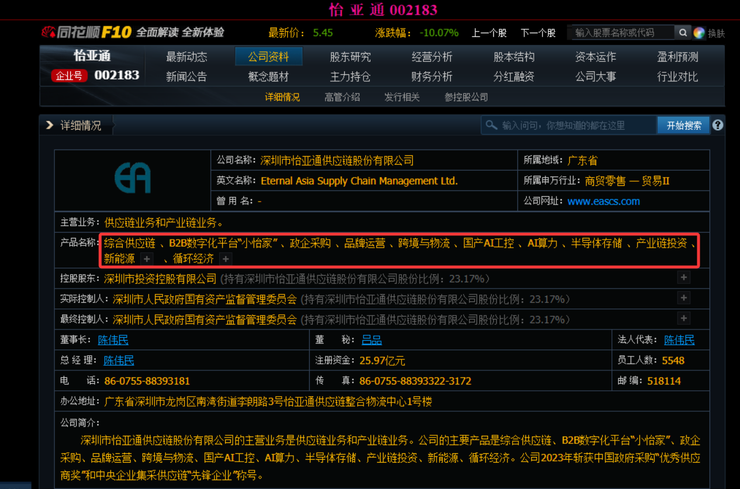
Task: Click the 详细情况 arrow icon
Action: (x=49, y=125)
